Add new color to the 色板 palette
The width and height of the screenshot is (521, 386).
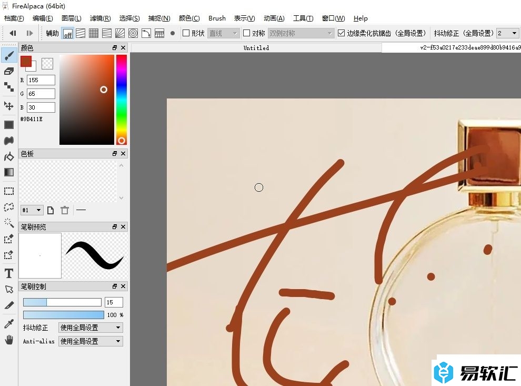[51, 210]
